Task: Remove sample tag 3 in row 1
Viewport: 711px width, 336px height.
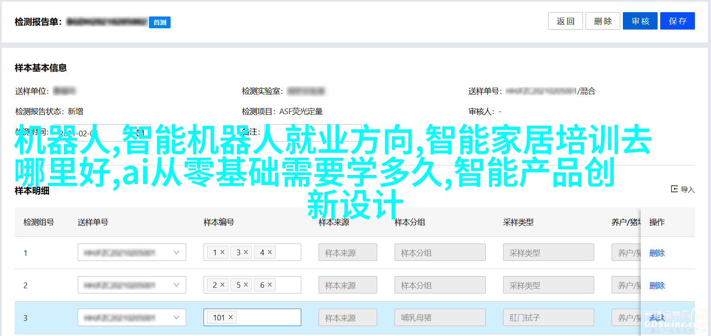Action: tap(246, 252)
